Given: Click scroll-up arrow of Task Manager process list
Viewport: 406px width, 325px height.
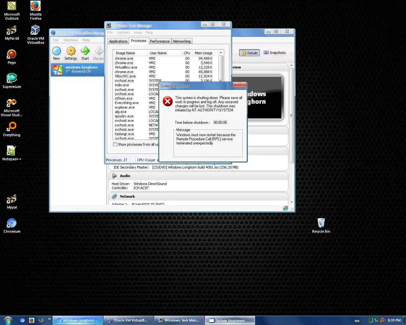Looking at the screenshot, I should click(221, 53).
